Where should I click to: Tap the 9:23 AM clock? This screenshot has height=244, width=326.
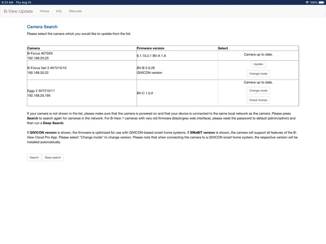coord(7,3)
